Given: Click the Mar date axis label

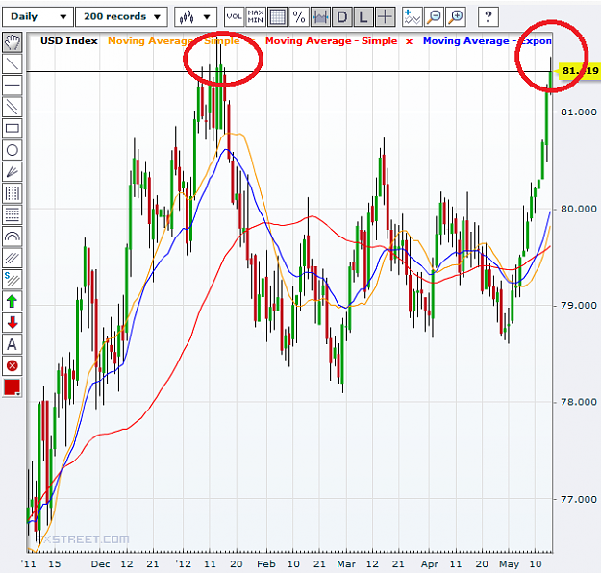Looking at the screenshot, I should coord(346,564).
